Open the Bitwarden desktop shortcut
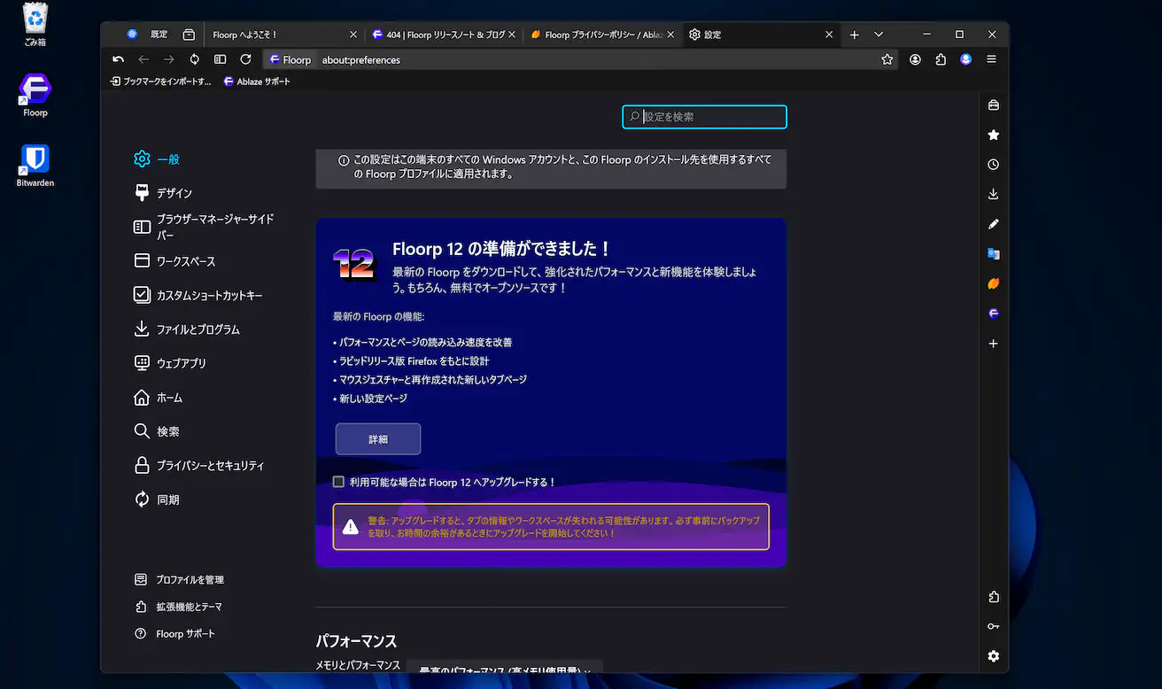Image resolution: width=1162 pixels, height=689 pixels. pyautogui.click(x=35, y=165)
